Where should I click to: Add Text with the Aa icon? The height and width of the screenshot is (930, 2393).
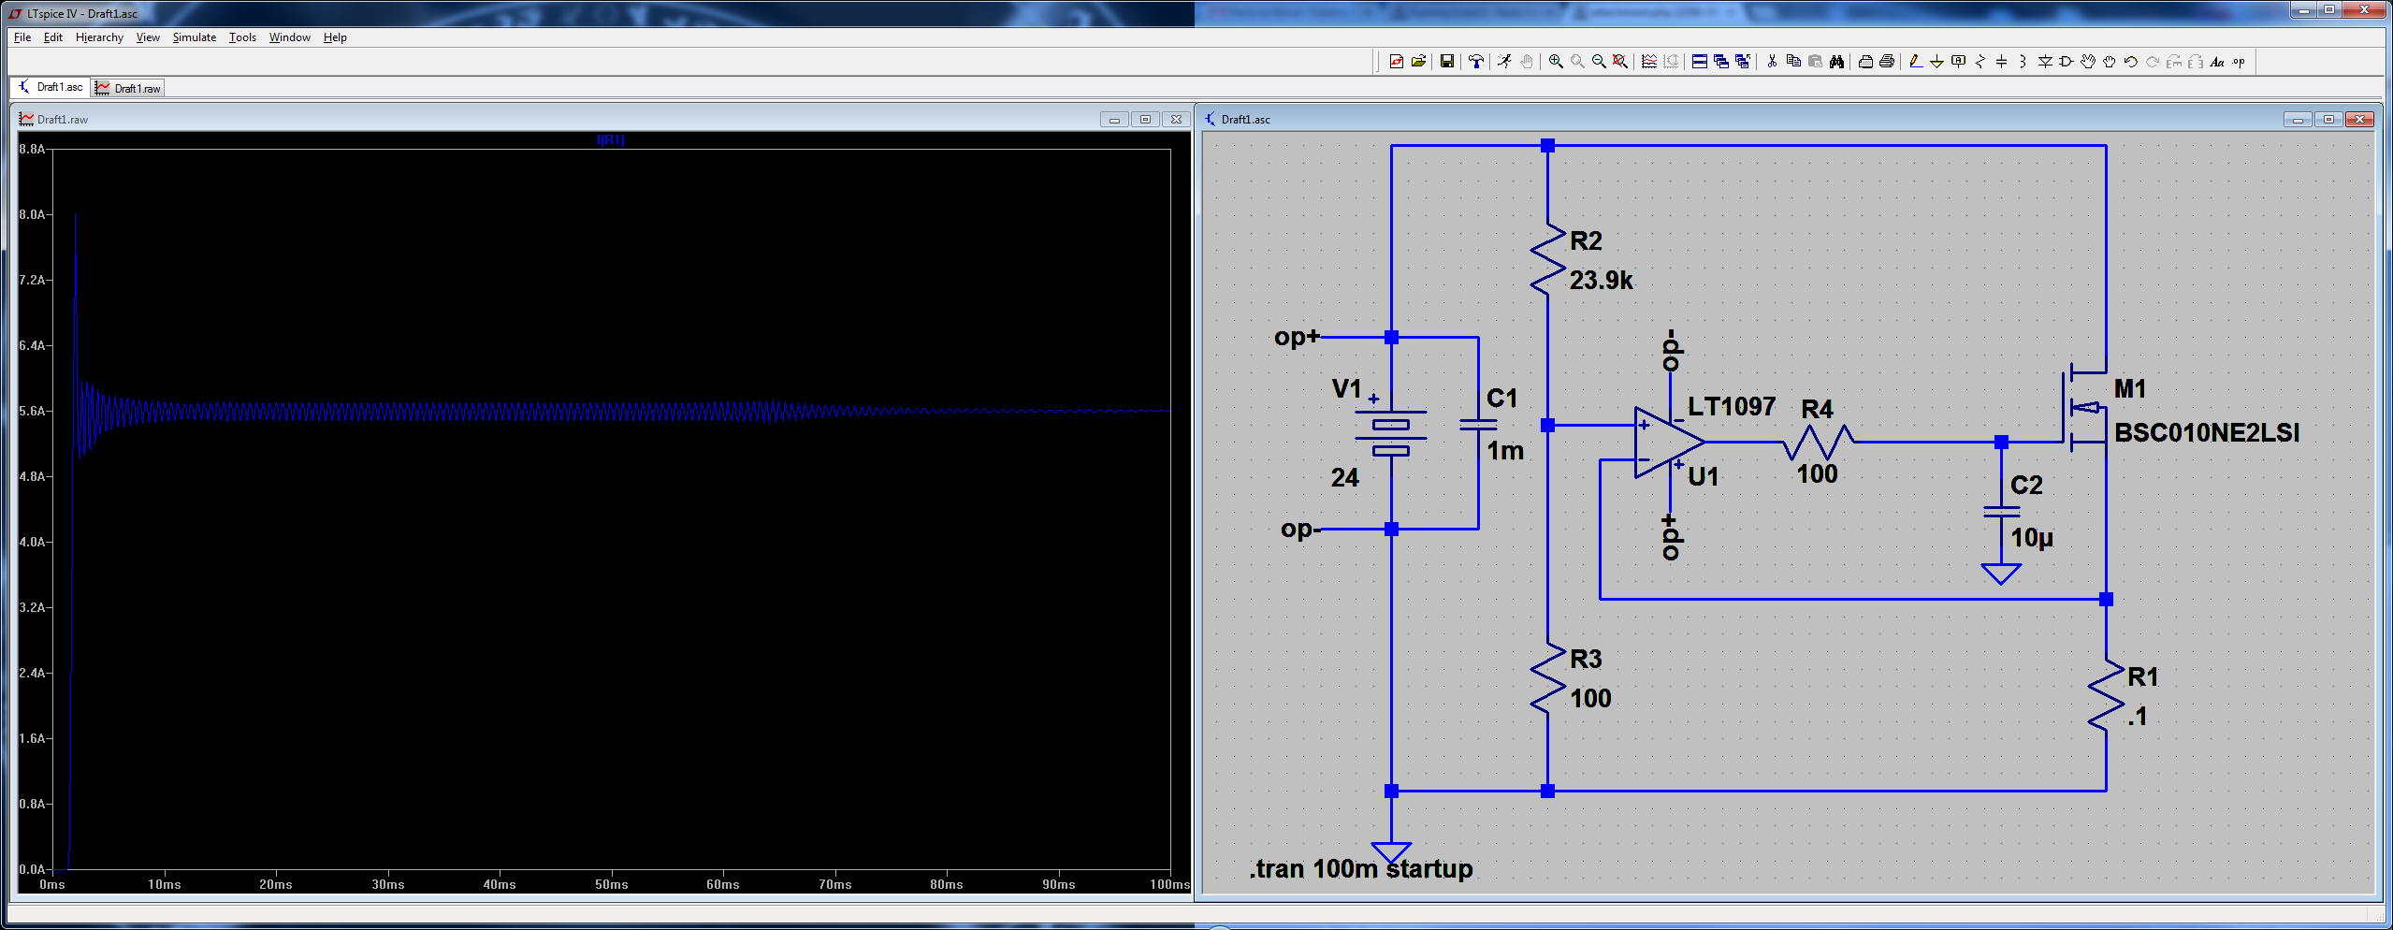[2217, 62]
